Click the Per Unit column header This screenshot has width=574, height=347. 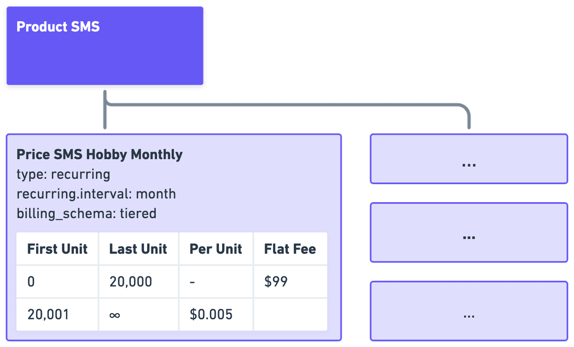[216, 249]
